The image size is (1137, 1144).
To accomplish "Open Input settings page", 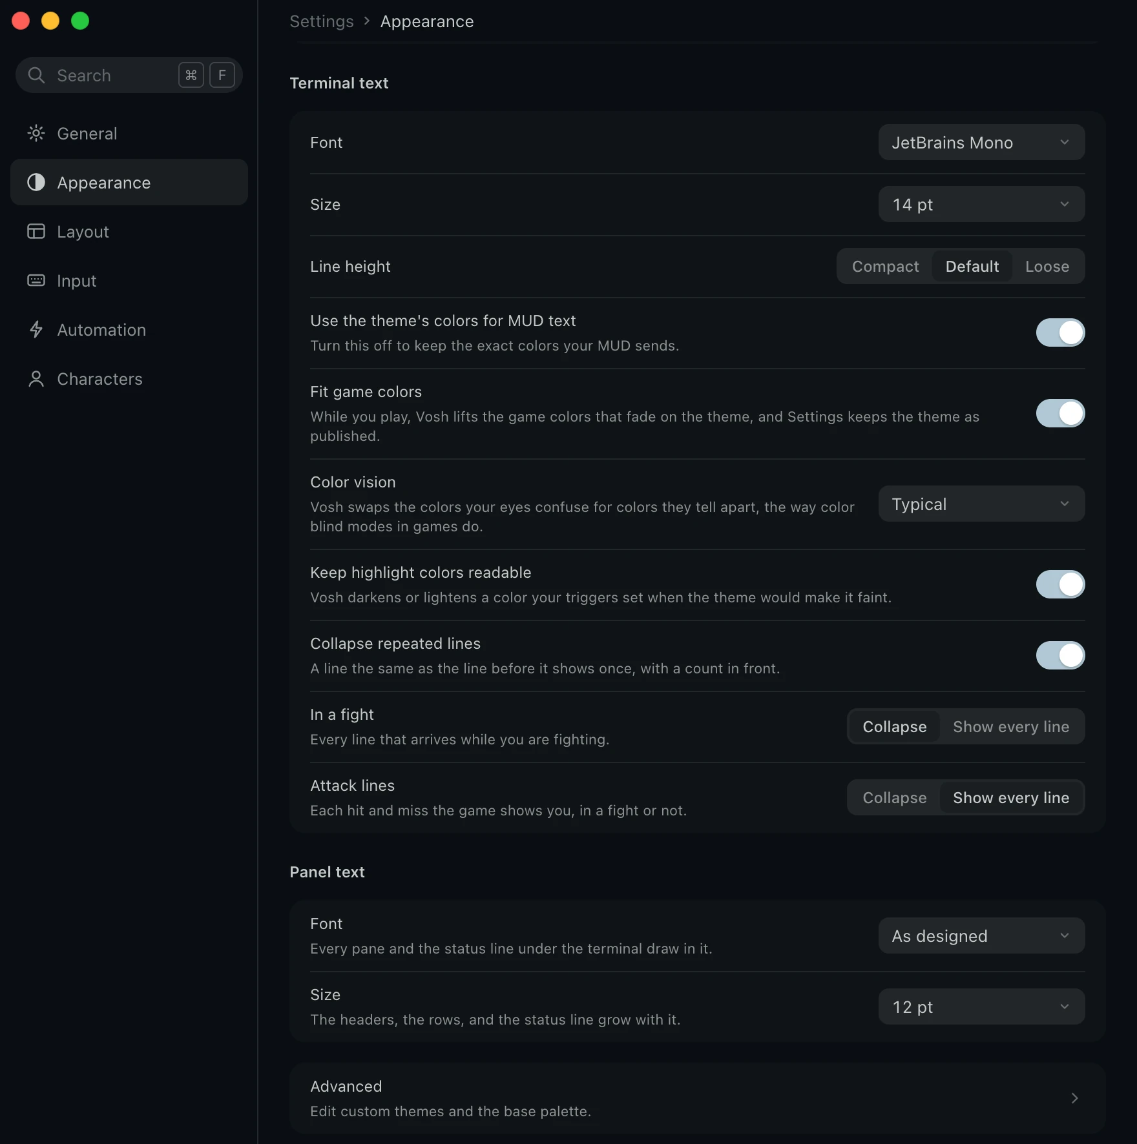I will pyautogui.click(x=129, y=281).
